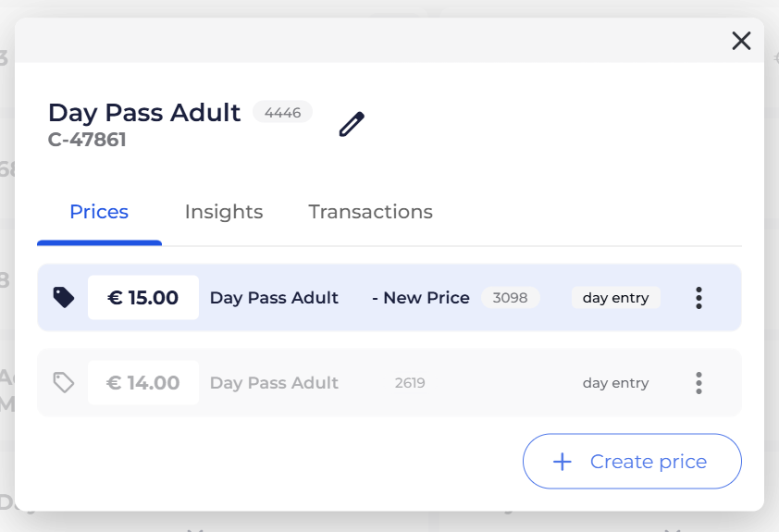Click the day entry tag on €14.00 row
Screen dimensions: 779x532
615,383
